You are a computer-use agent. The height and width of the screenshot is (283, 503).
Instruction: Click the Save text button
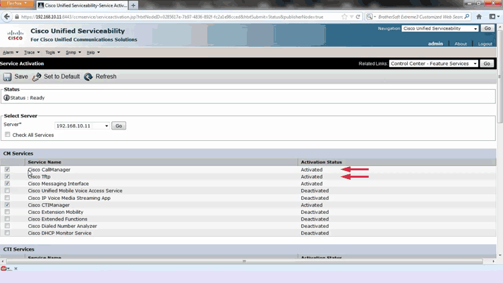click(x=21, y=76)
